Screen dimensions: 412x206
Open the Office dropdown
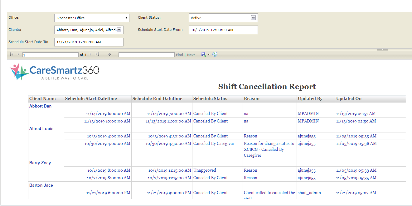(x=126, y=18)
